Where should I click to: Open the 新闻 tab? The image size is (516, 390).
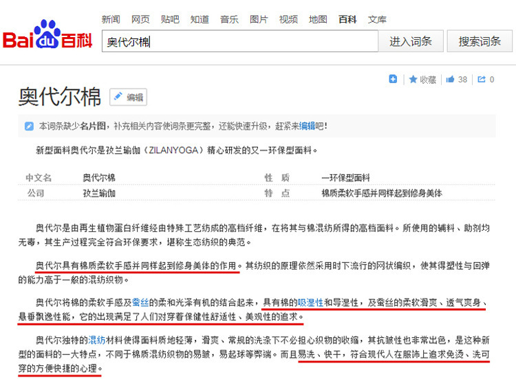coord(111,19)
